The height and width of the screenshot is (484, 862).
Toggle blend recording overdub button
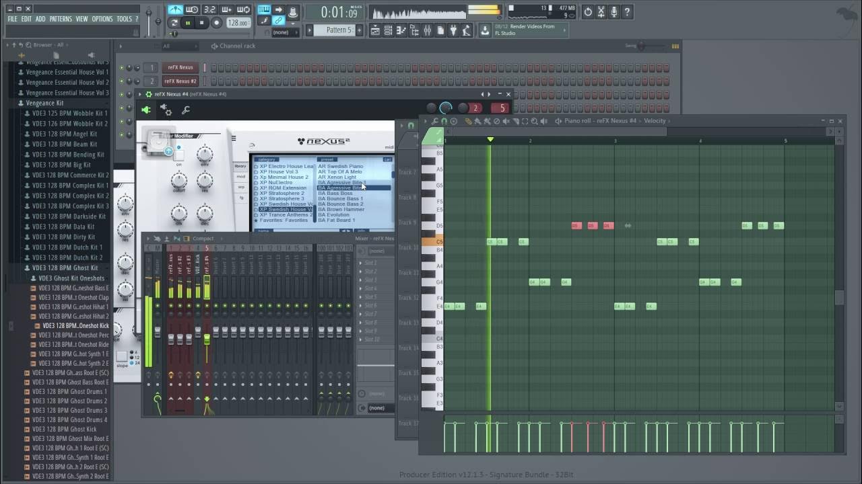[226, 9]
